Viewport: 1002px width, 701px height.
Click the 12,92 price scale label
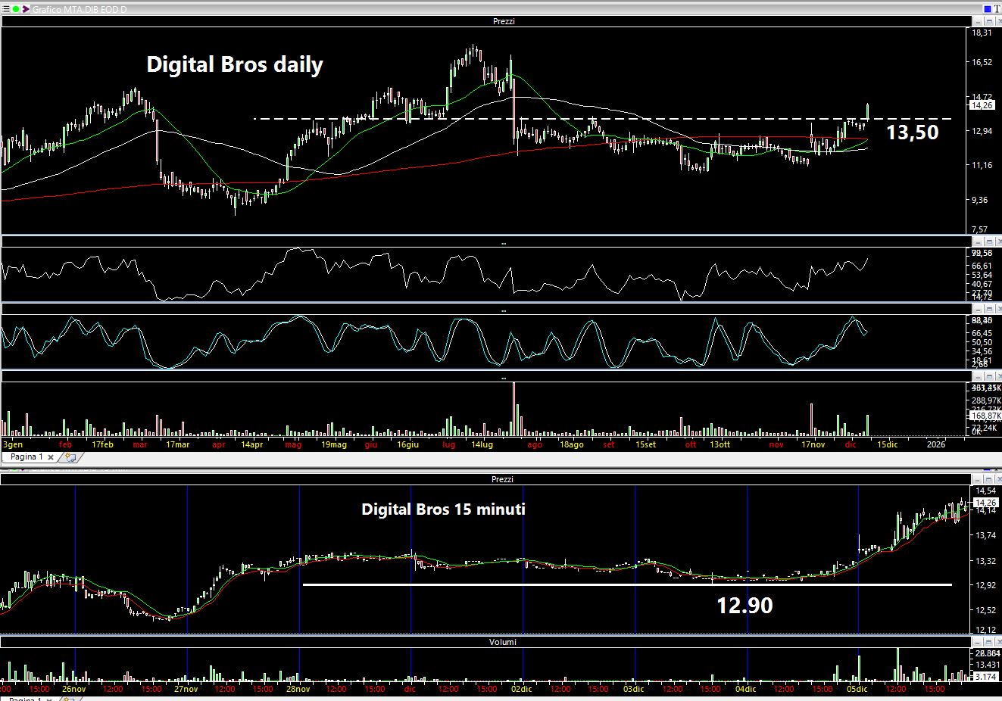click(x=987, y=585)
